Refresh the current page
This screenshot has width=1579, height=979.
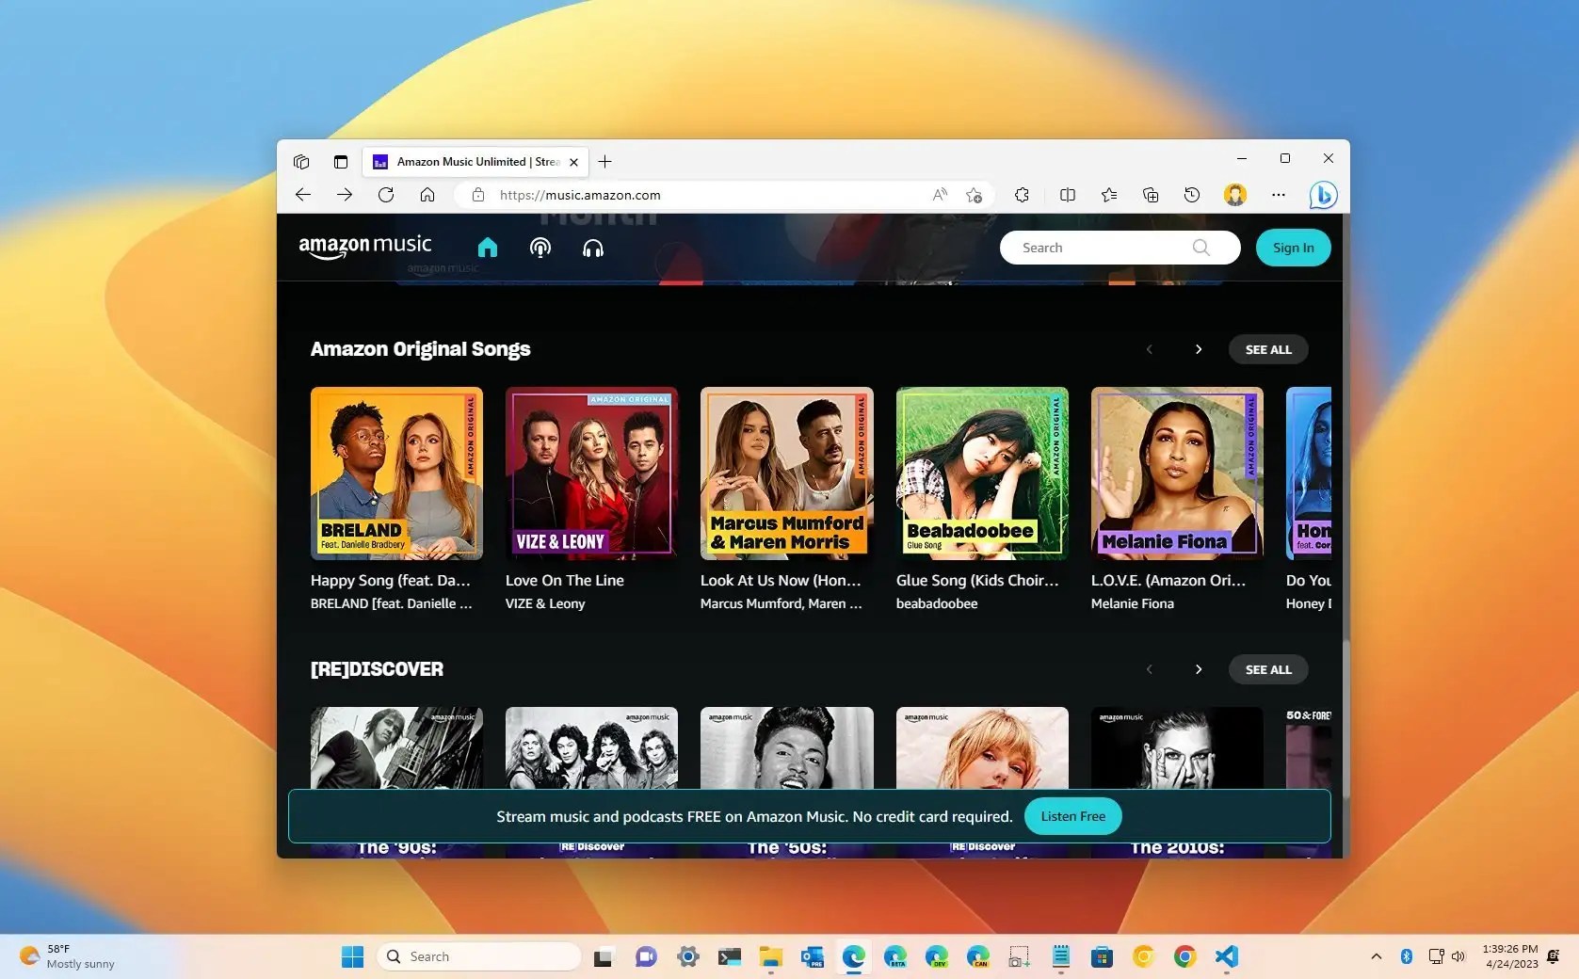(x=386, y=195)
